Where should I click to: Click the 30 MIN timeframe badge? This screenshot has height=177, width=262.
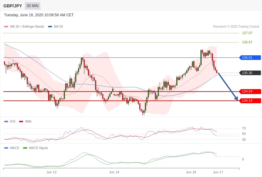coord(32,6)
